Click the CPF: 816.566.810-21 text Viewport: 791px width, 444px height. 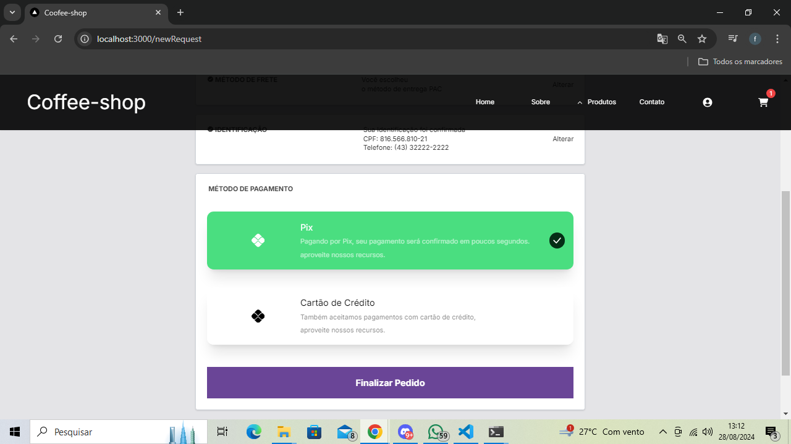coord(395,139)
